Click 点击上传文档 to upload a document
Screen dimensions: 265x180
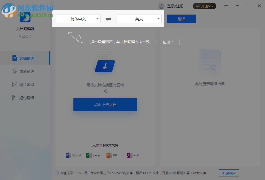105,104
